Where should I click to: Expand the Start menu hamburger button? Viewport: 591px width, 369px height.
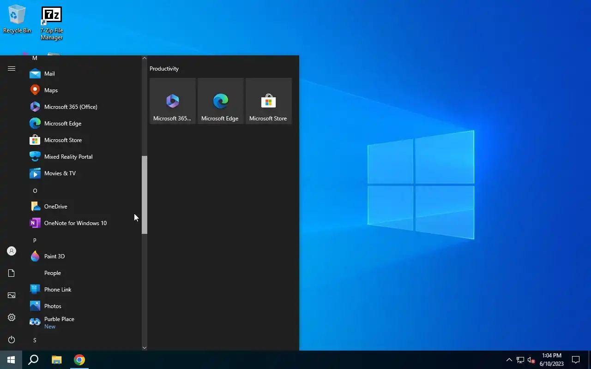[x=12, y=69]
